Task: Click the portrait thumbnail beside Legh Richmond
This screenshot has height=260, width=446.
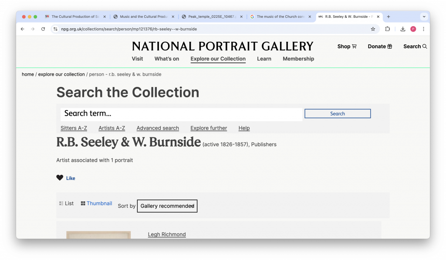Action: (98, 235)
